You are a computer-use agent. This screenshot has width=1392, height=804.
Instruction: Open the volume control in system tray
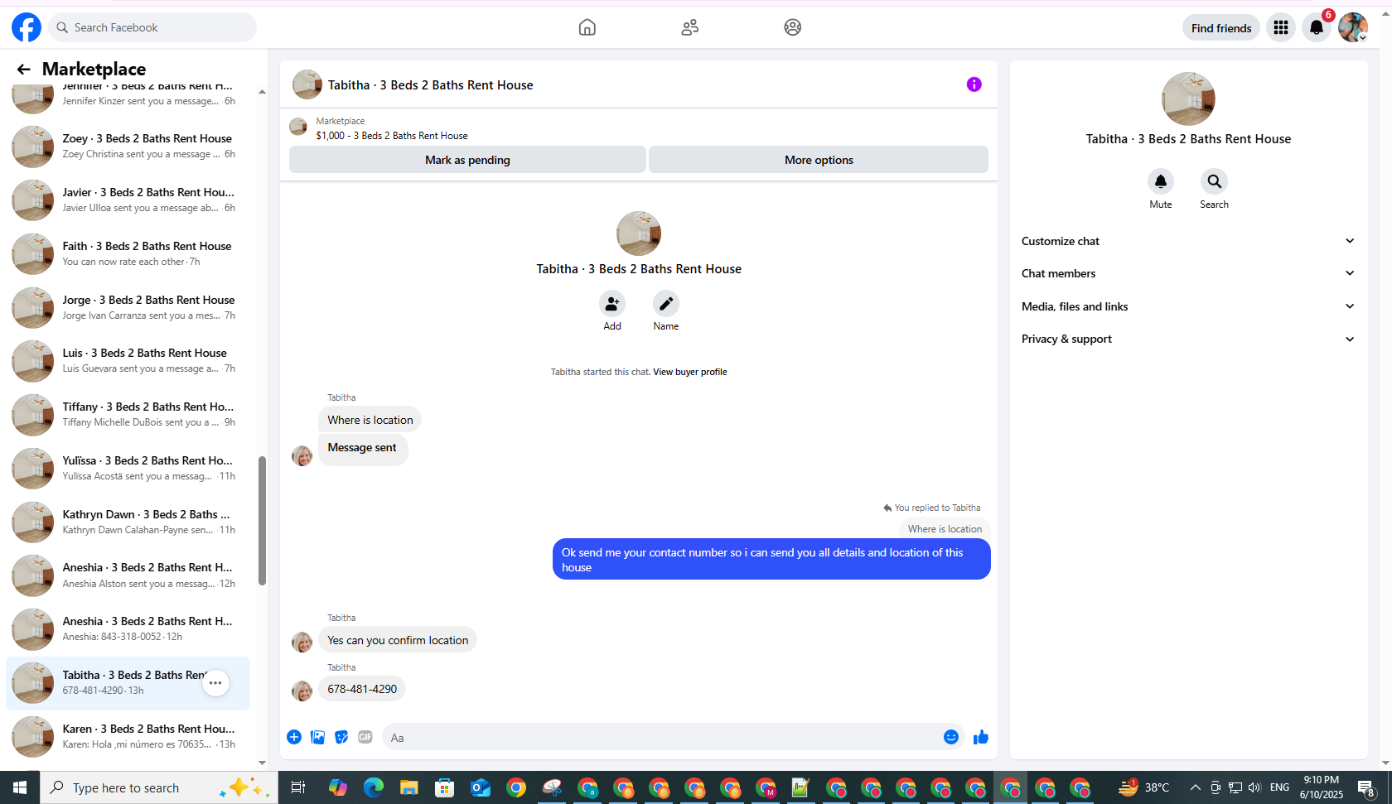1254,787
